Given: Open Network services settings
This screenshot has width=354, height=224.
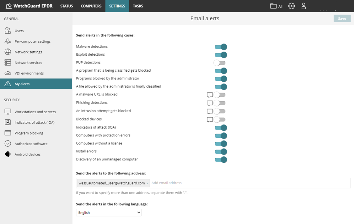Looking at the screenshot, I should click(29, 62).
